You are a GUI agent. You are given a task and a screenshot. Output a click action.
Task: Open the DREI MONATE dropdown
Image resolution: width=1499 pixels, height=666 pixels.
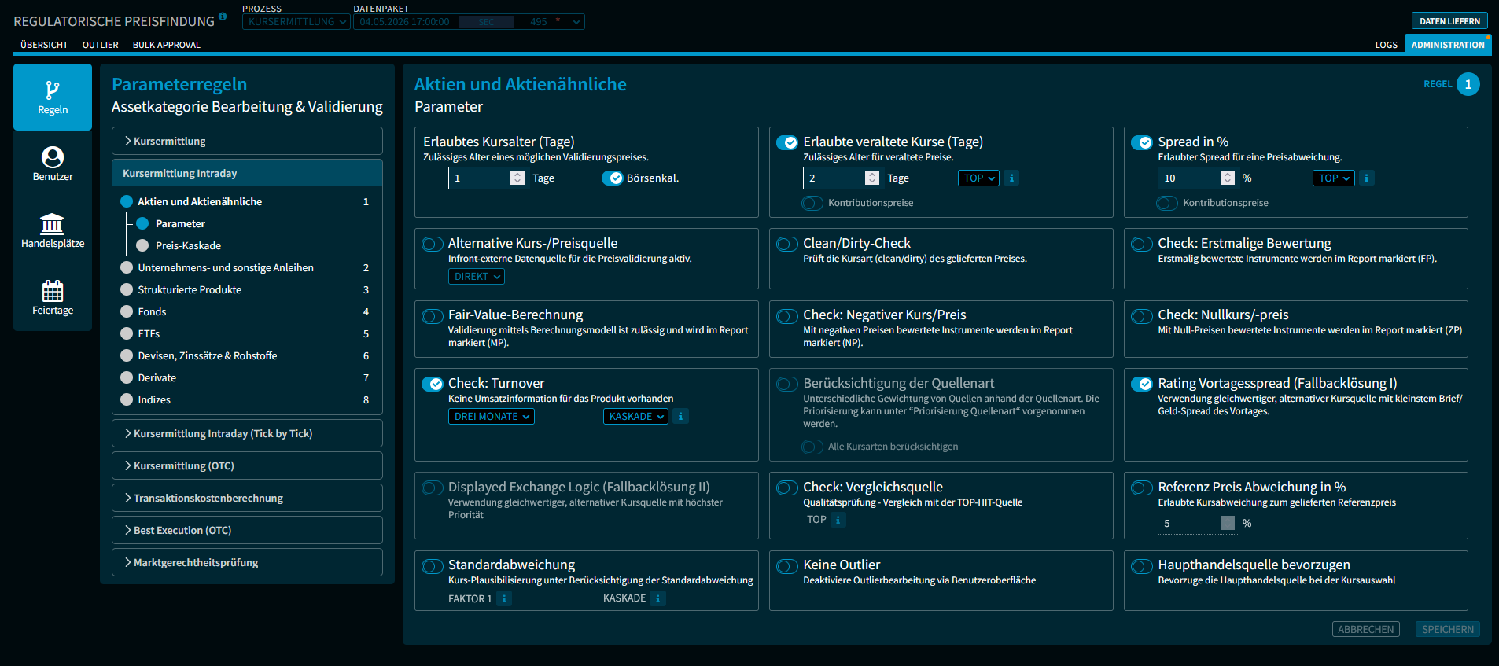(492, 417)
